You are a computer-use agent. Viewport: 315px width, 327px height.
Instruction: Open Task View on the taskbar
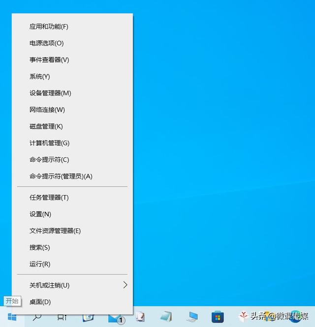[x=62, y=317]
